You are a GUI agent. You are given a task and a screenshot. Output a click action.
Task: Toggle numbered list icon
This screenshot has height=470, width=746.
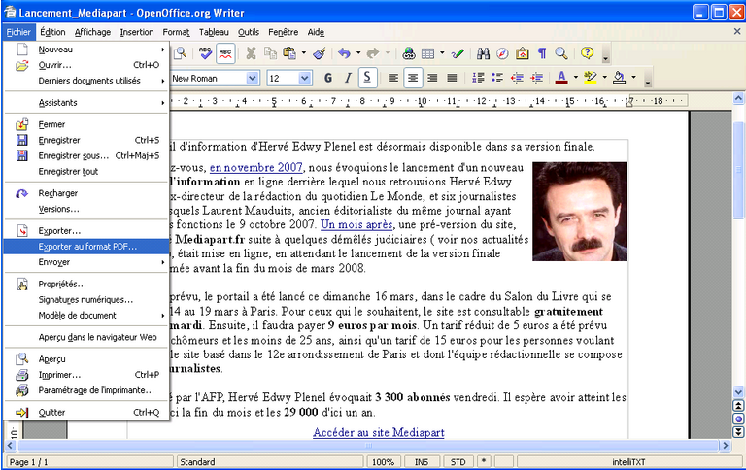[x=478, y=78]
